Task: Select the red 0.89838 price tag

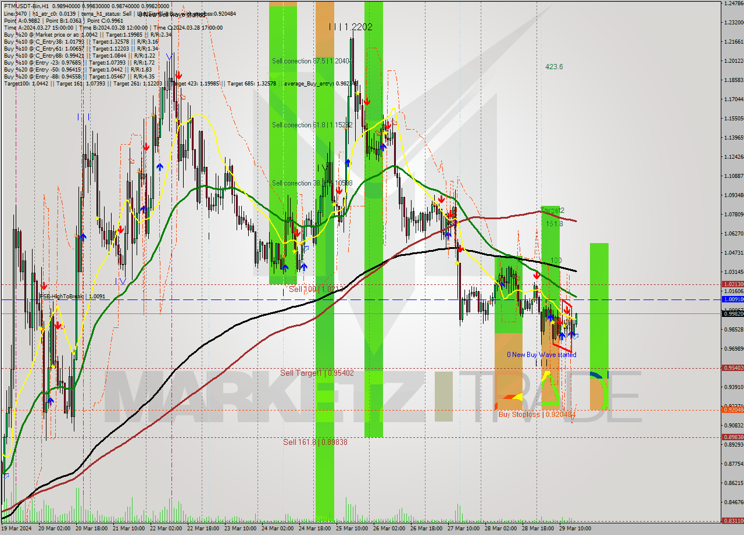Action: click(x=732, y=437)
